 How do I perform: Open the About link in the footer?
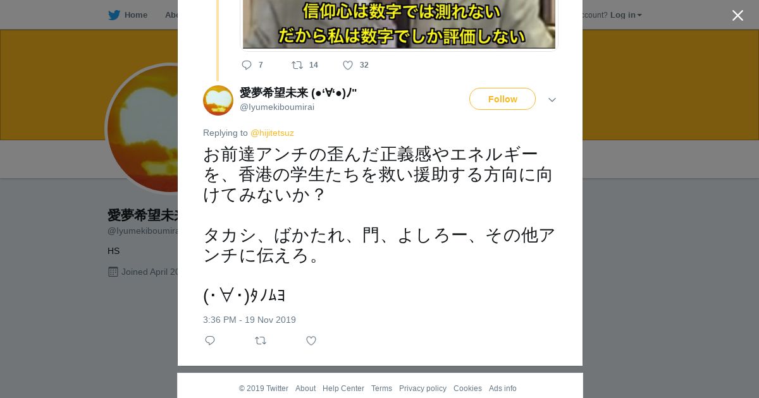[305, 389]
